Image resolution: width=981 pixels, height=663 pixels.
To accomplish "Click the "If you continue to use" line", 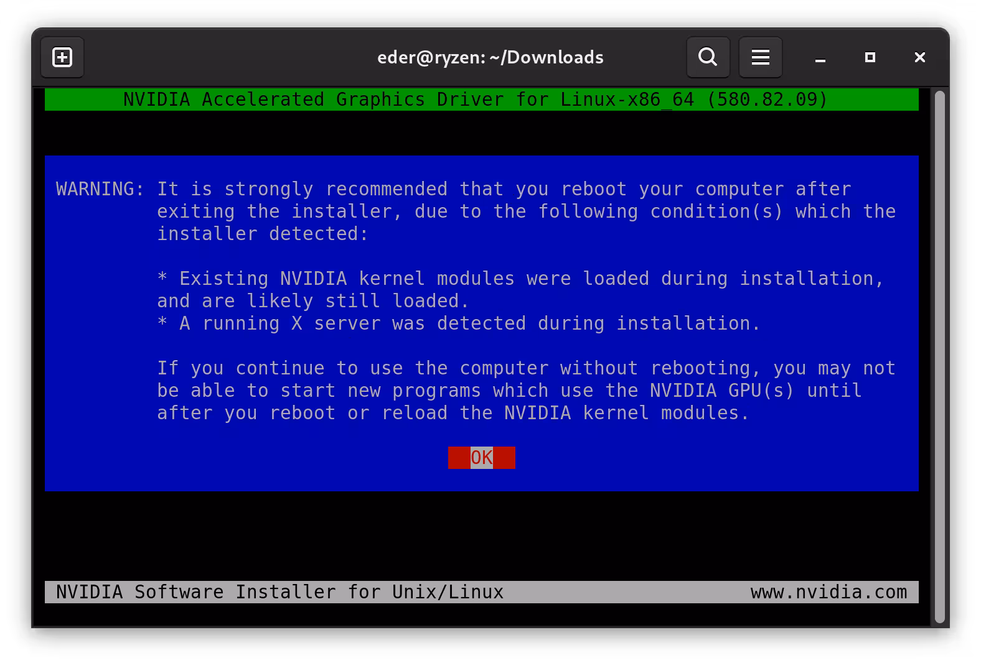I will [x=526, y=368].
